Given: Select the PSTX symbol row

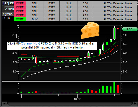Looking at the screenshot, I should click(x=8, y=18).
